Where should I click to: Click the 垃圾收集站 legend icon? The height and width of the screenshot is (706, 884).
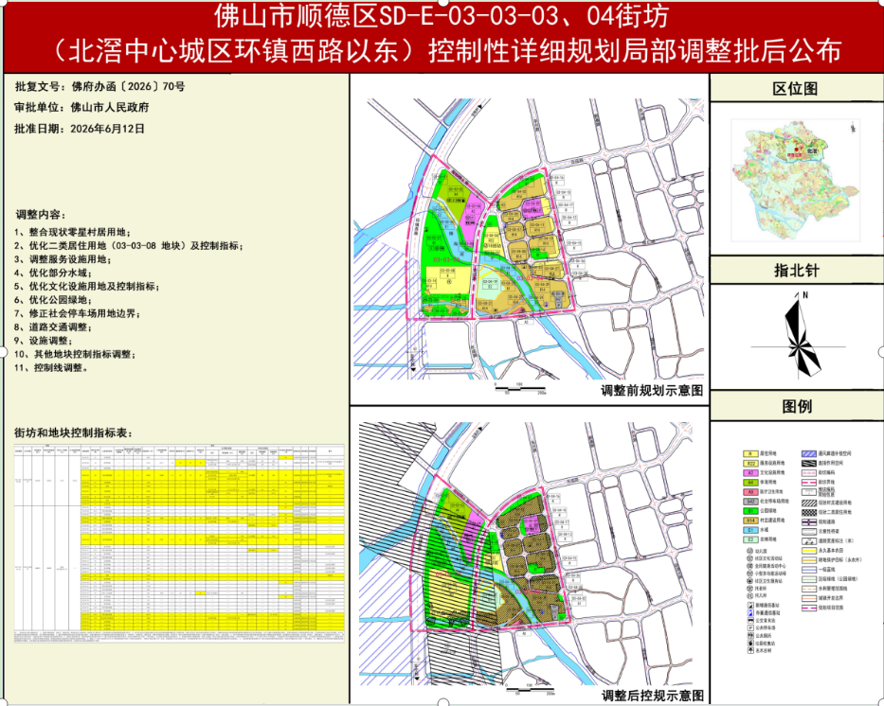750,643
